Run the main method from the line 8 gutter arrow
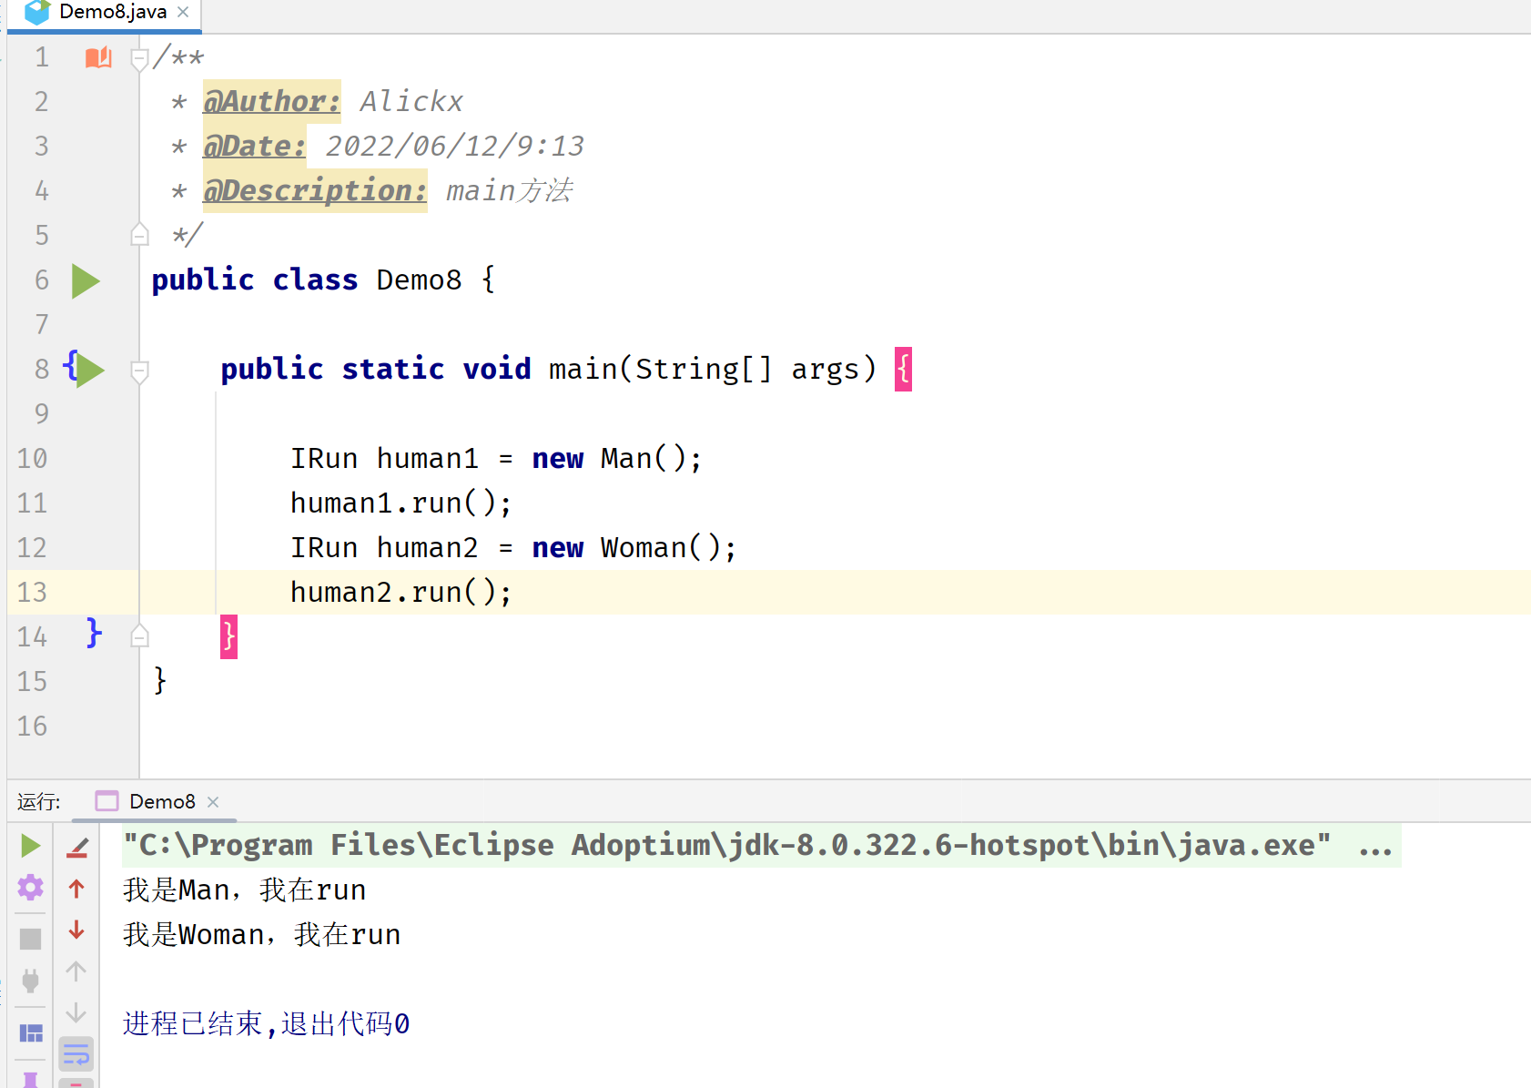Viewport: 1531px width, 1088px height. (90, 370)
